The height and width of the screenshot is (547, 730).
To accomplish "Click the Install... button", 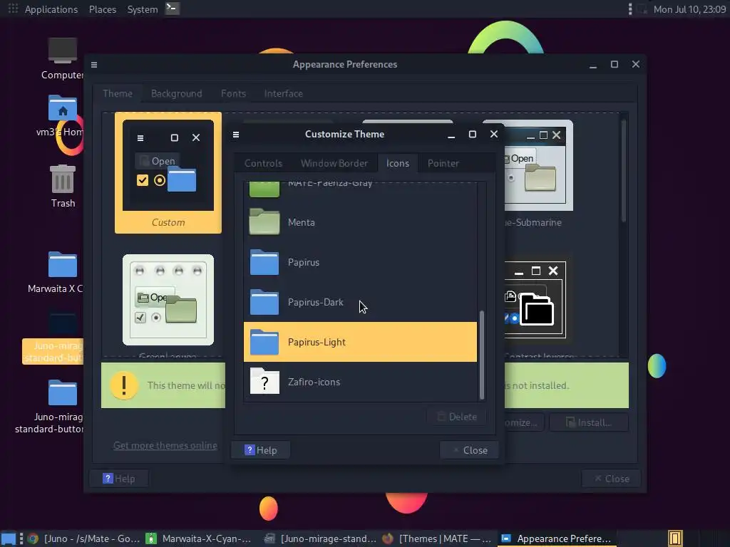I will pos(589,423).
